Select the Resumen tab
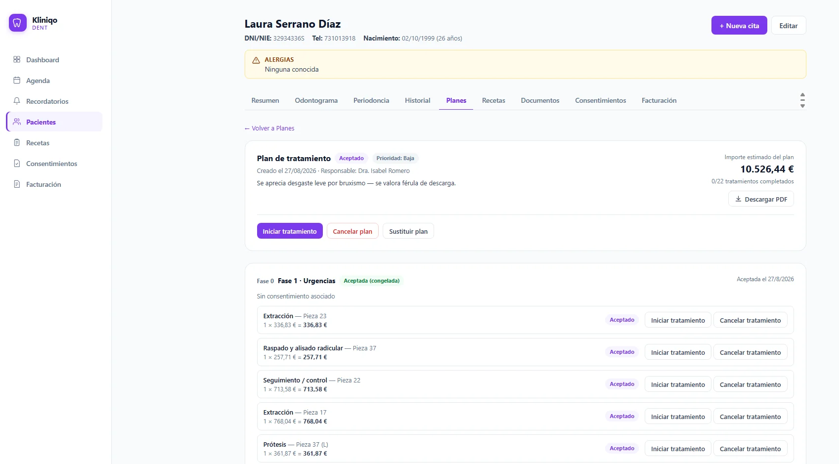This screenshot has width=839, height=464. [x=265, y=100]
